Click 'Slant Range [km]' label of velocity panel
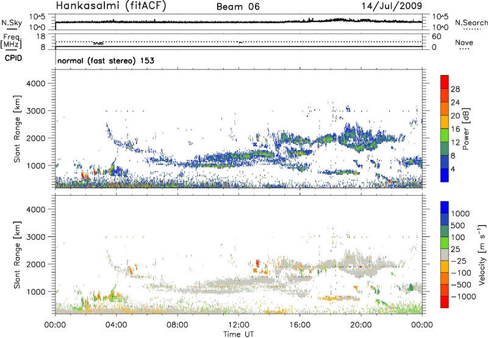Image resolution: width=488 pixels, height=338 pixels. pyautogui.click(x=17, y=254)
